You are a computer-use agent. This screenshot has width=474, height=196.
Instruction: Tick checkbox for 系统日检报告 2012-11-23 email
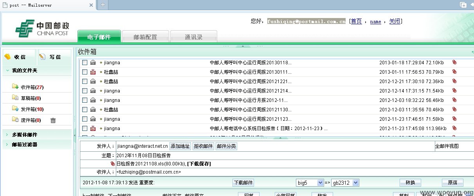click(x=85, y=128)
